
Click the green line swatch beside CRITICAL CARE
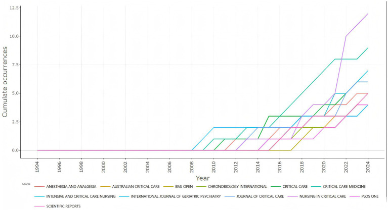(x=276, y=187)
